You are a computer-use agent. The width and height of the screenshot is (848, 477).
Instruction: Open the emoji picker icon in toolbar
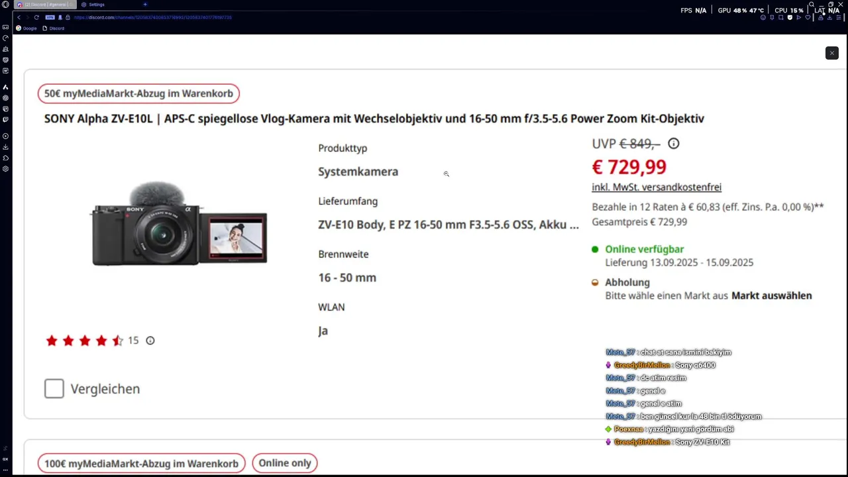763,17
